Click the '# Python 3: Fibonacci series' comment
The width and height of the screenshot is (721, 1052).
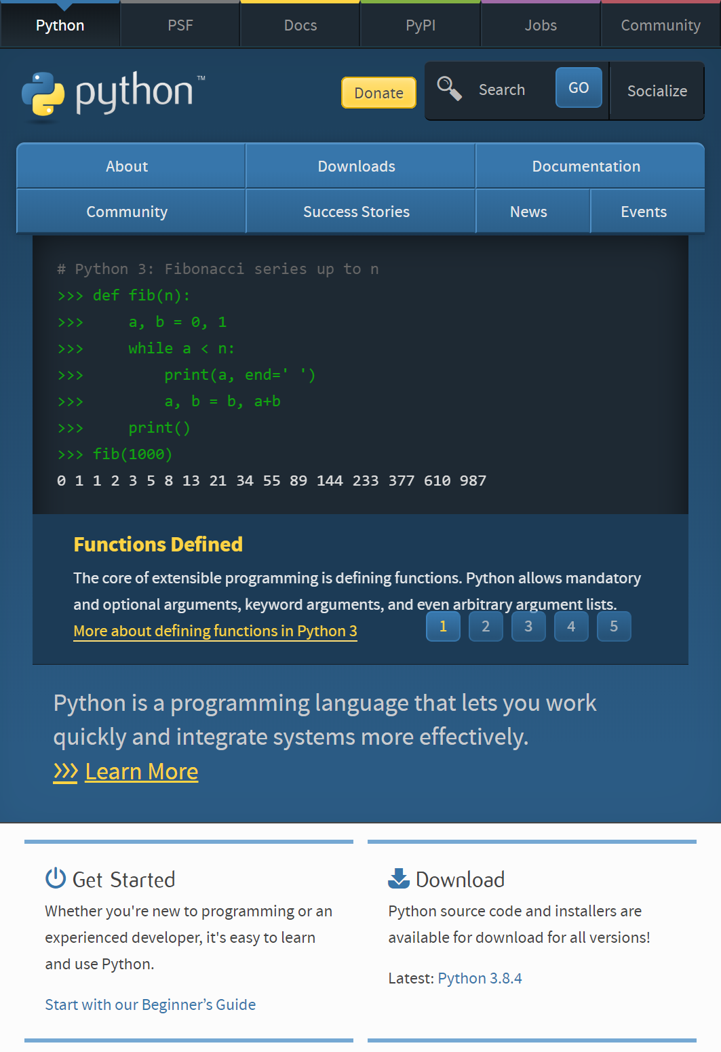pyautogui.click(x=218, y=269)
